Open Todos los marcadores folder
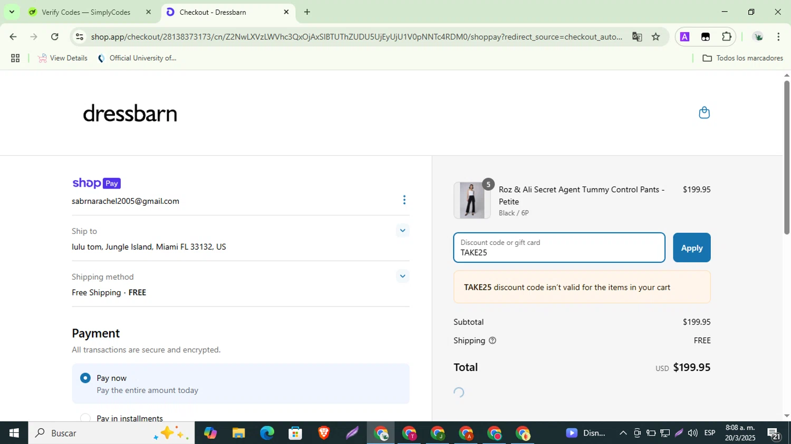791x444 pixels. [x=742, y=58]
